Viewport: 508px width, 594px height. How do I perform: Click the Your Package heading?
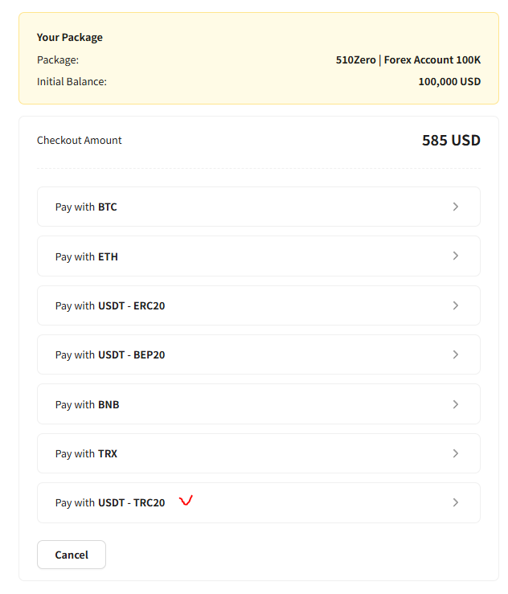tap(70, 38)
